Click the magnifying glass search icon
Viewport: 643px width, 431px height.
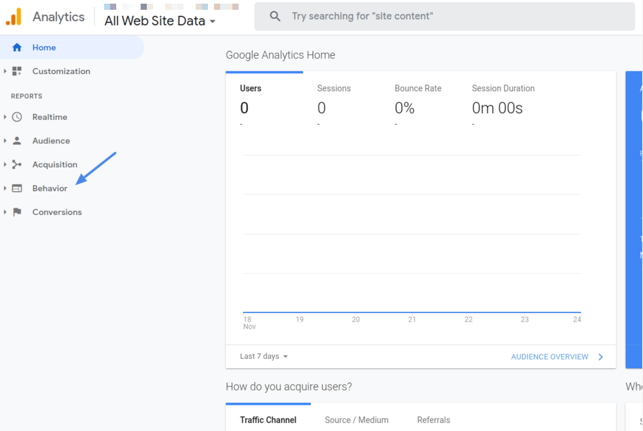point(275,16)
